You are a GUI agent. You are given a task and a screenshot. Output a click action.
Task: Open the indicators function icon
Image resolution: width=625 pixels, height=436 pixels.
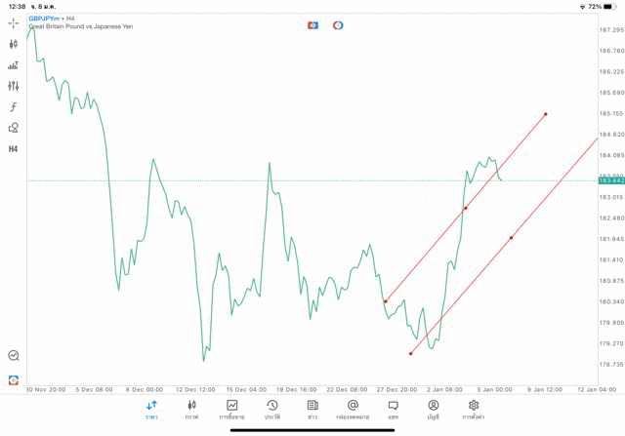(x=14, y=107)
